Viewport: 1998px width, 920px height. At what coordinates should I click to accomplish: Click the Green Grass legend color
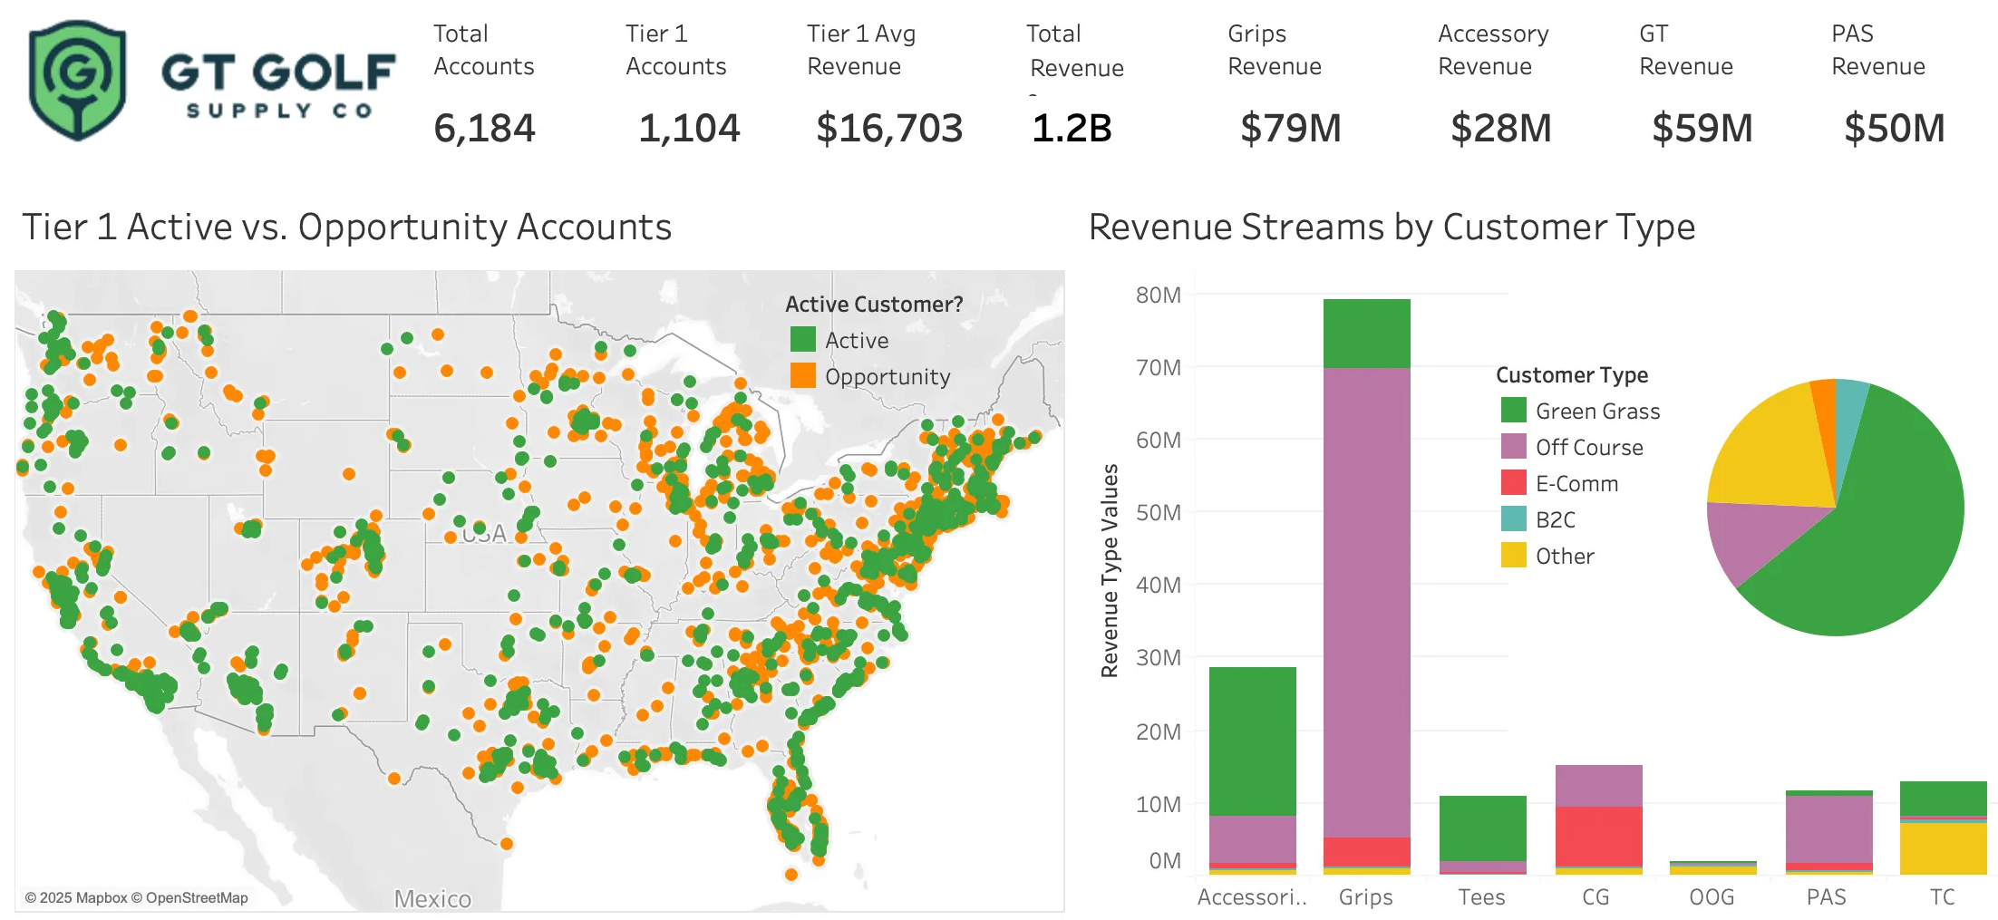coord(1513,411)
